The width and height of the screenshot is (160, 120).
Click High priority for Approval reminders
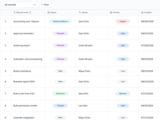pyautogui.click(x=123, y=33)
